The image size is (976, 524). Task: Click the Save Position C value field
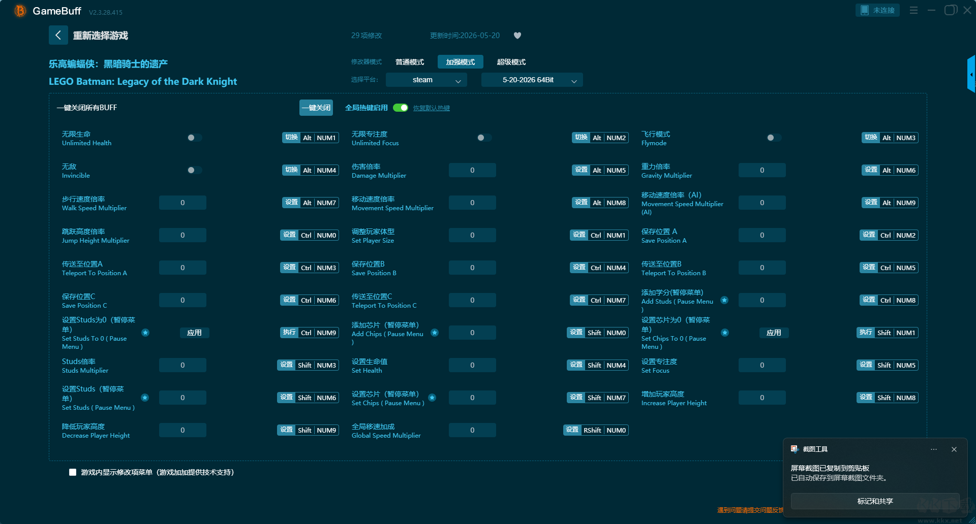(x=182, y=300)
